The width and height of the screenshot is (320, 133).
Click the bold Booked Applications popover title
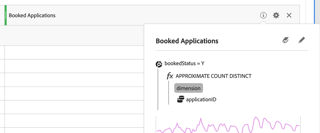point(187,41)
